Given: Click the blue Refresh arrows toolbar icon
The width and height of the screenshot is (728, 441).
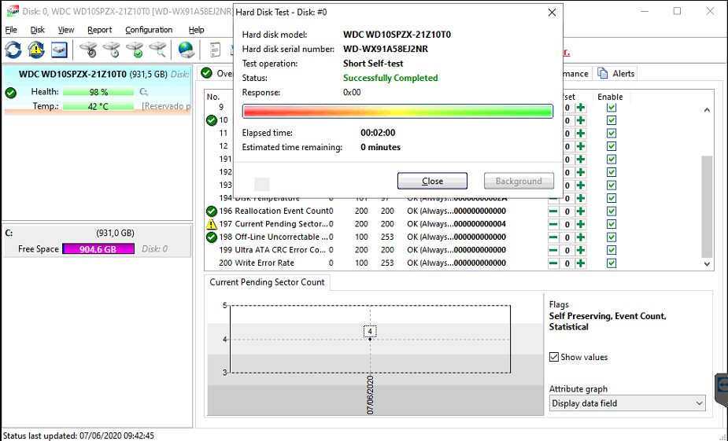Looking at the screenshot, I should pyautogui.click(x=13, y=50).
